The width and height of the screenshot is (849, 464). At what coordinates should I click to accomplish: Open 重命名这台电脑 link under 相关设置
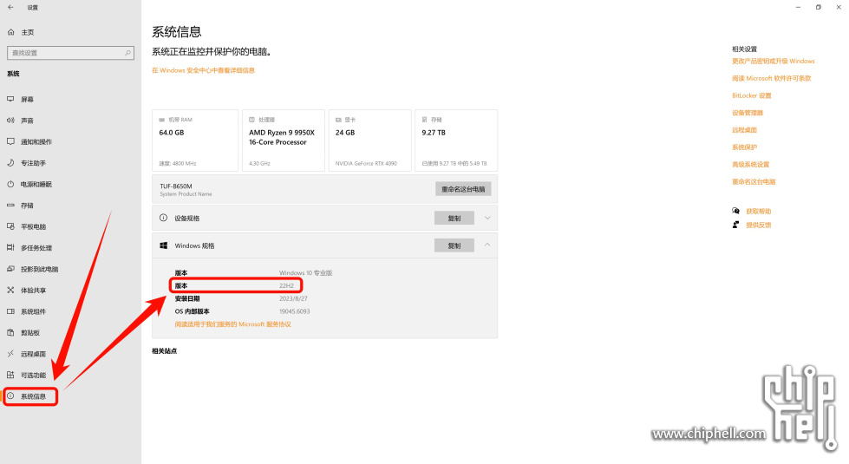(754, 182)
